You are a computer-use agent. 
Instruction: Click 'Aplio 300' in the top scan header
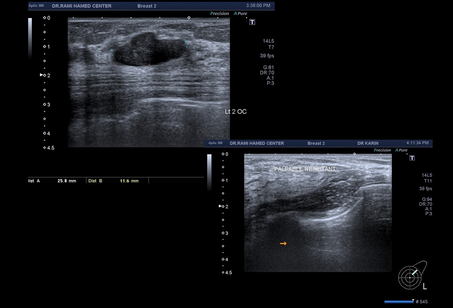36,5
